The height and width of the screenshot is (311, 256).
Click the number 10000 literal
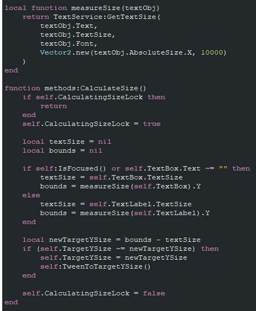pos(212,52)
